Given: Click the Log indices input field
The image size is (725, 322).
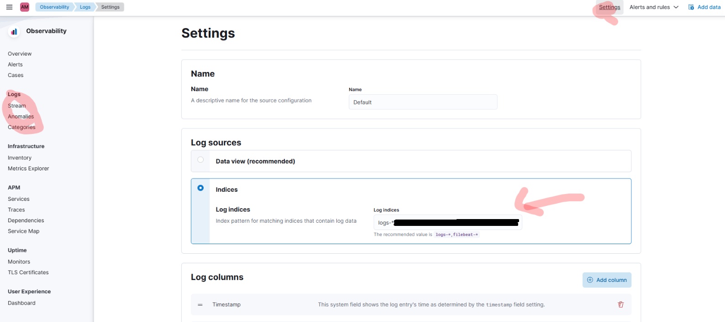Looking at the screenshot, I should point(447,222).
